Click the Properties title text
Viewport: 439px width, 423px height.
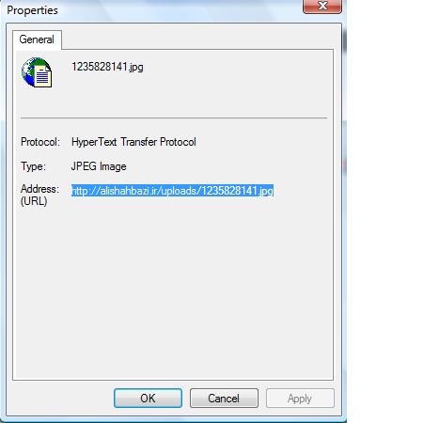click(x=32, y=10)
